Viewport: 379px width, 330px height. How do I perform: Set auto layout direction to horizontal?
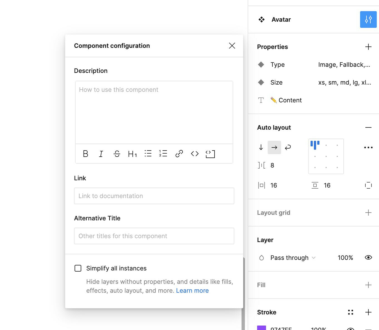(274, 147)
